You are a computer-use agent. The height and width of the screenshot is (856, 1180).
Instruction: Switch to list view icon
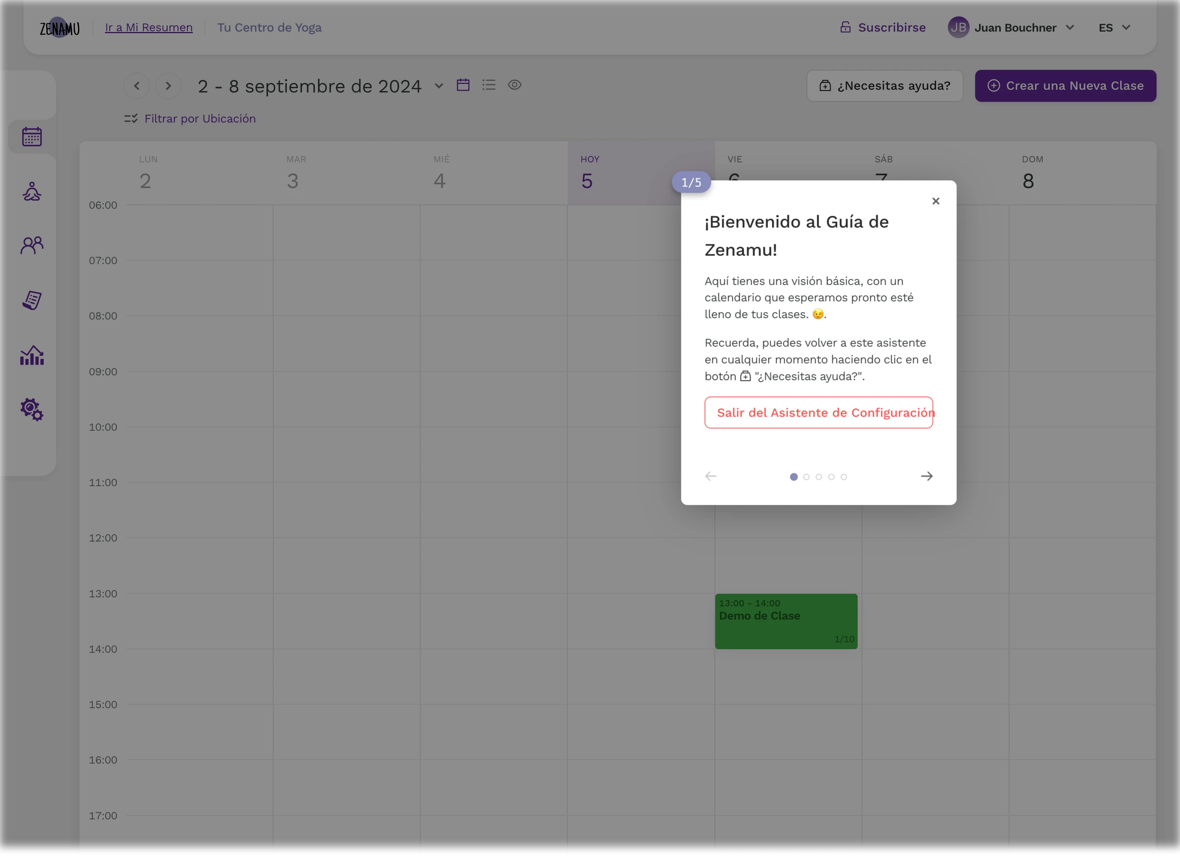(x=489, y=85)
